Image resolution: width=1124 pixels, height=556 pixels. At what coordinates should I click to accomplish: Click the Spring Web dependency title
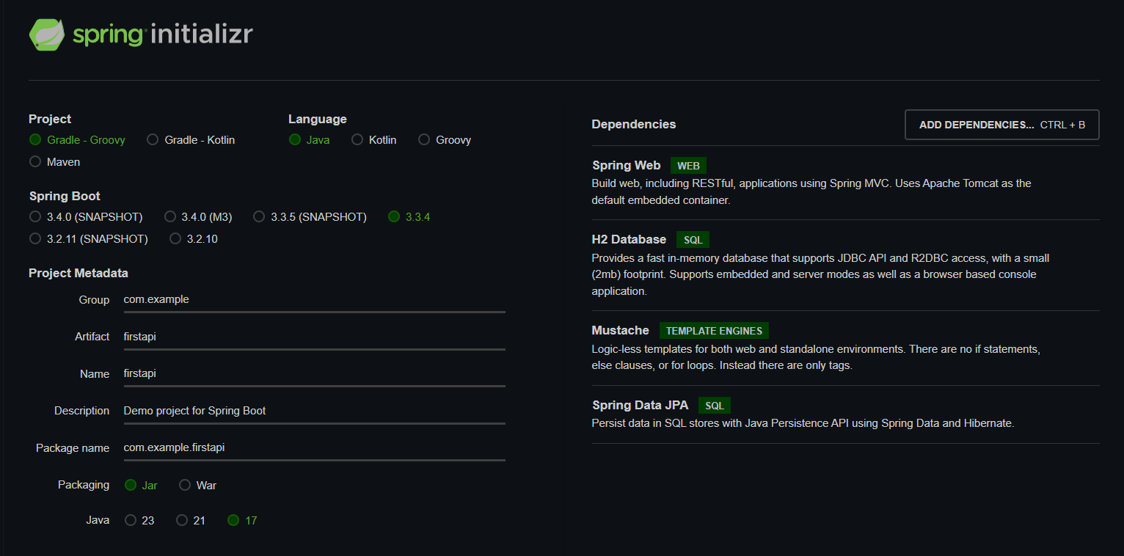pyautogui.click(x=626, y=165)
